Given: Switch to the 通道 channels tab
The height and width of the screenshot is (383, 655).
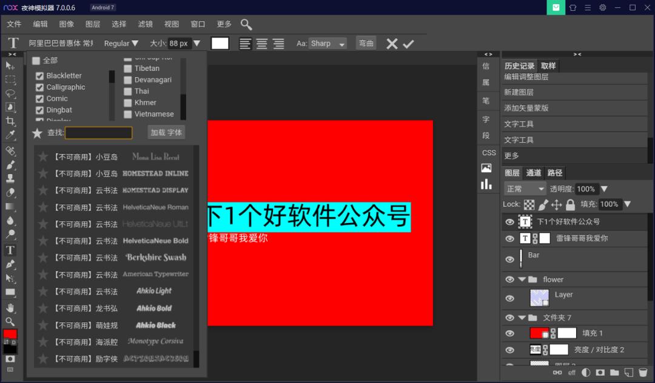Looking at the screenshot, I should point(534,173).
